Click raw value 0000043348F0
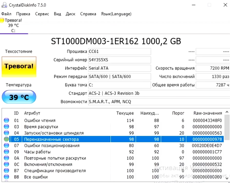Screen dimensions: 230x183 click(x=207, y=120)
